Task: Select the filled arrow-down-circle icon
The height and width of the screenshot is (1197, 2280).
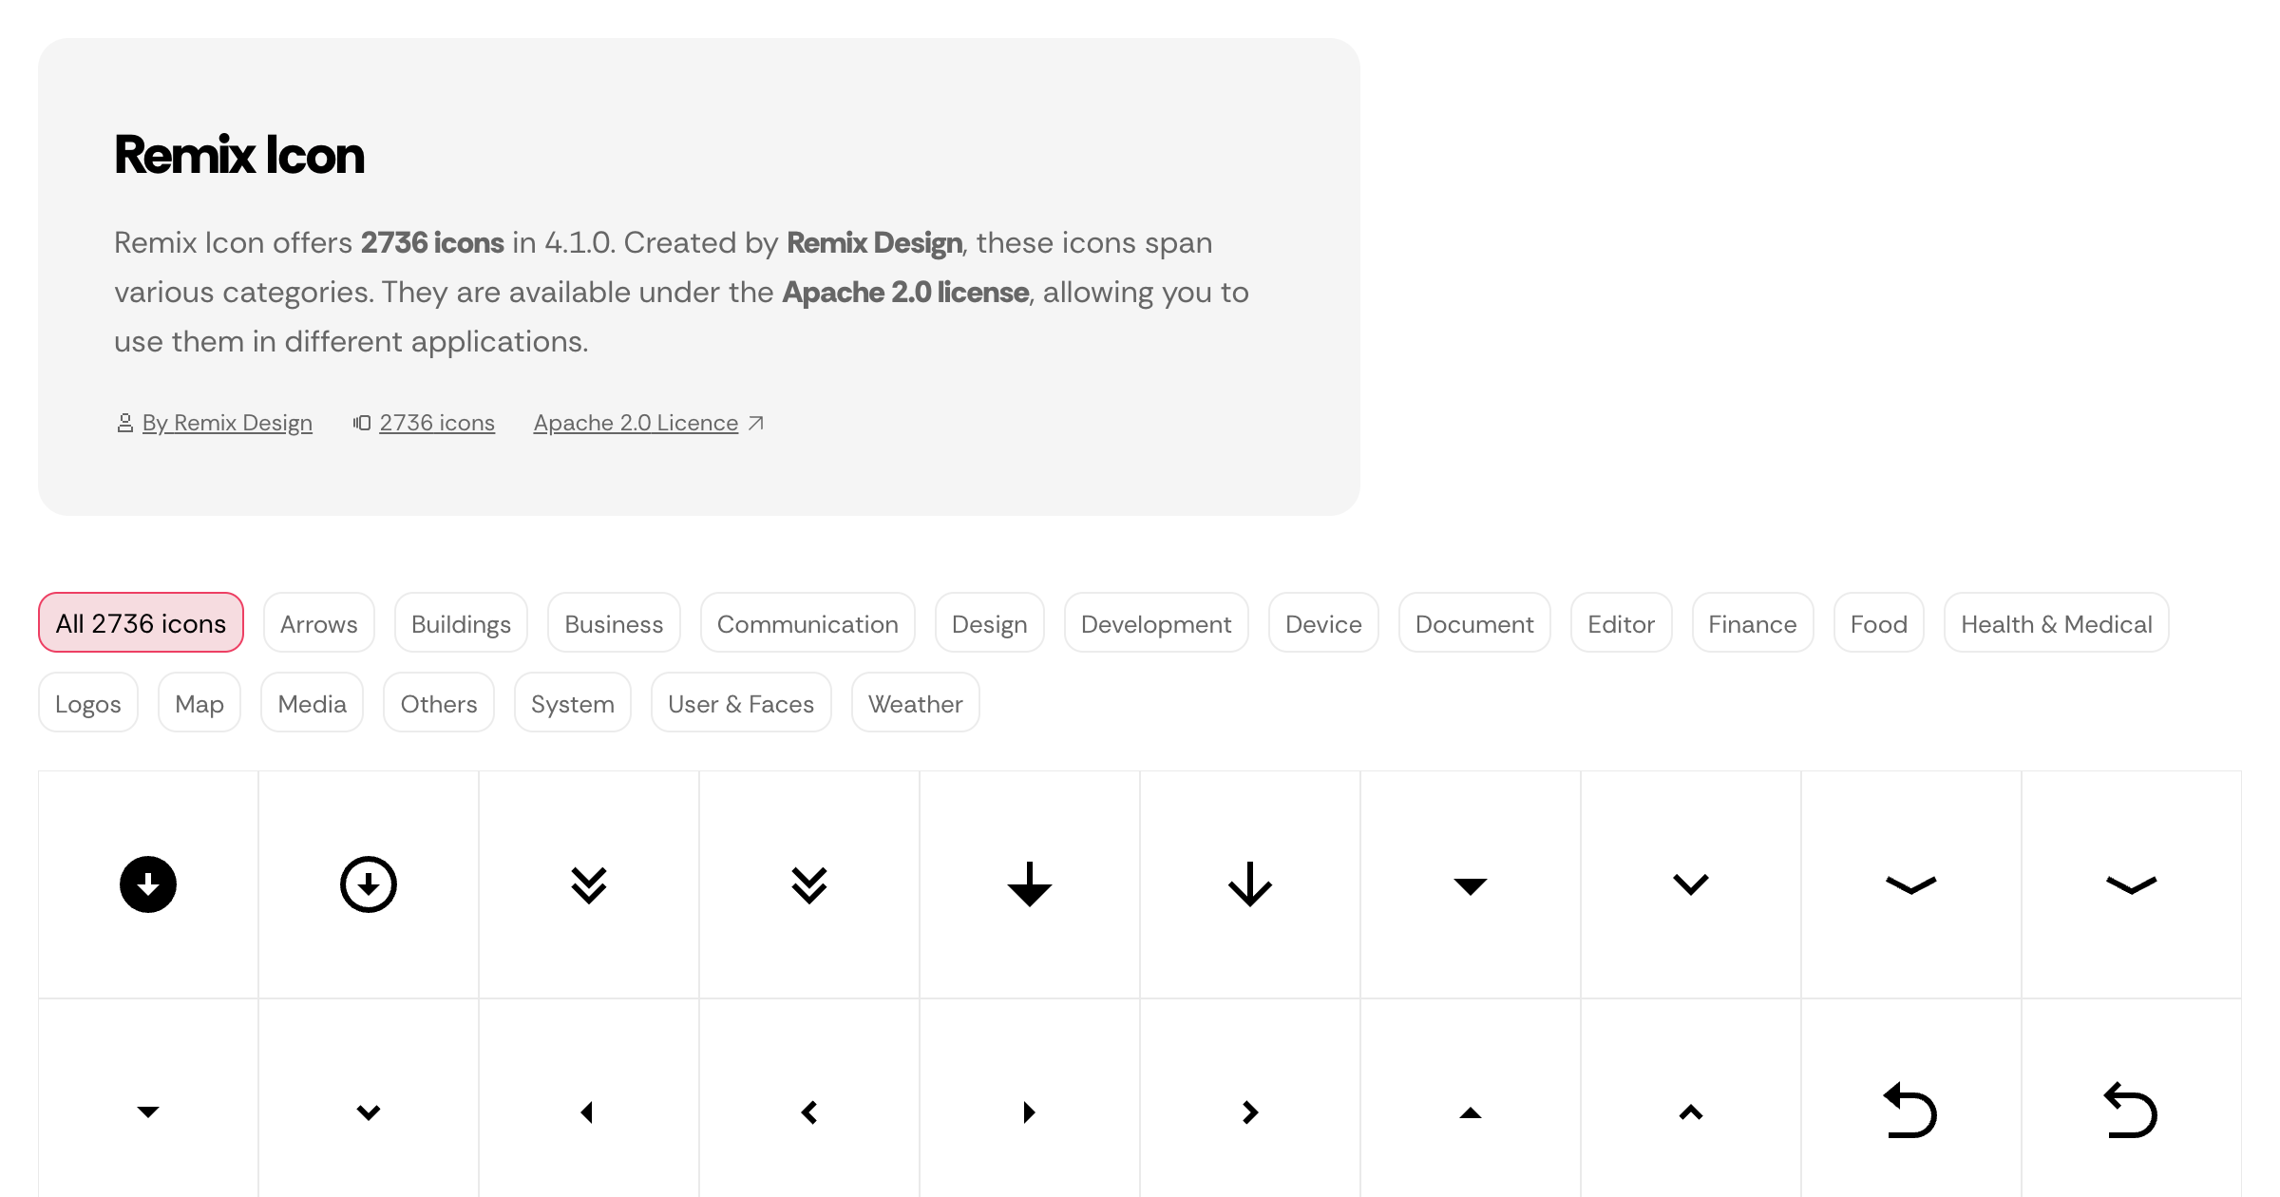Action: click(148, 884)
